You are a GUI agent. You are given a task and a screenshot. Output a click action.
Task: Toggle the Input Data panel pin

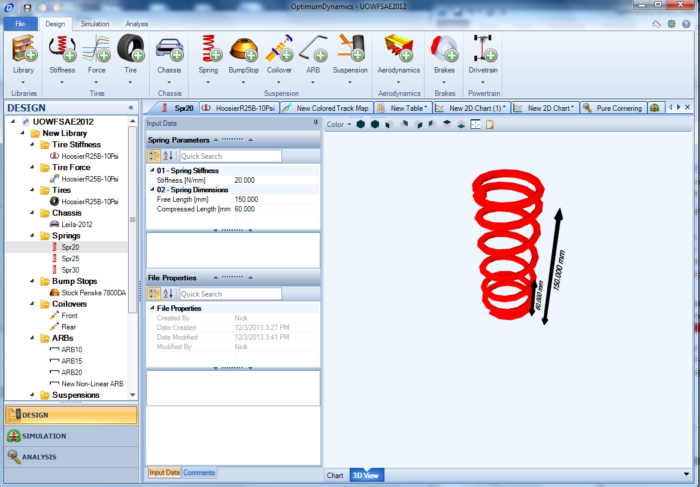[316, 123]
